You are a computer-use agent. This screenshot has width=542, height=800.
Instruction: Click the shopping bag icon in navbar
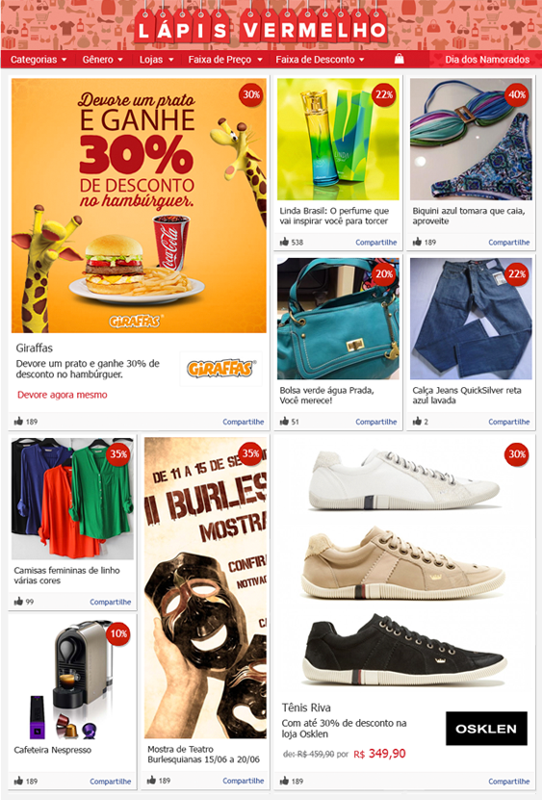pyautogui.click(x=400, y=59)
